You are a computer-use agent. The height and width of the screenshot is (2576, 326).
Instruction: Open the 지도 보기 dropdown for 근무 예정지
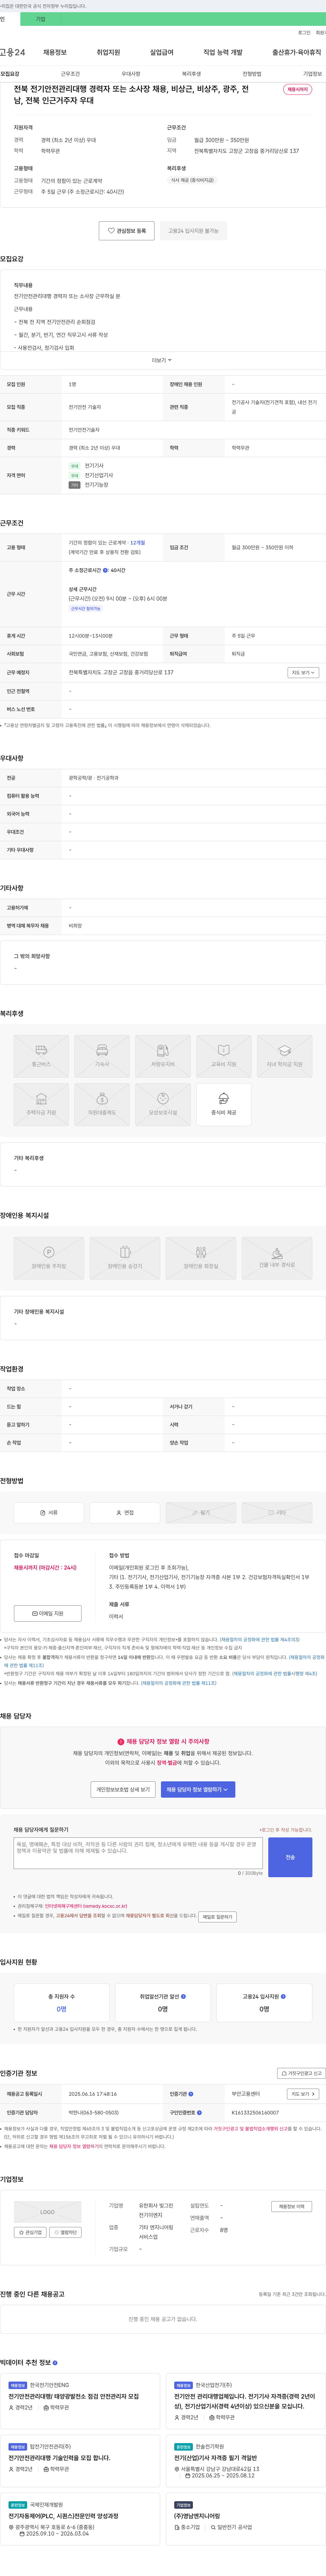303,673
